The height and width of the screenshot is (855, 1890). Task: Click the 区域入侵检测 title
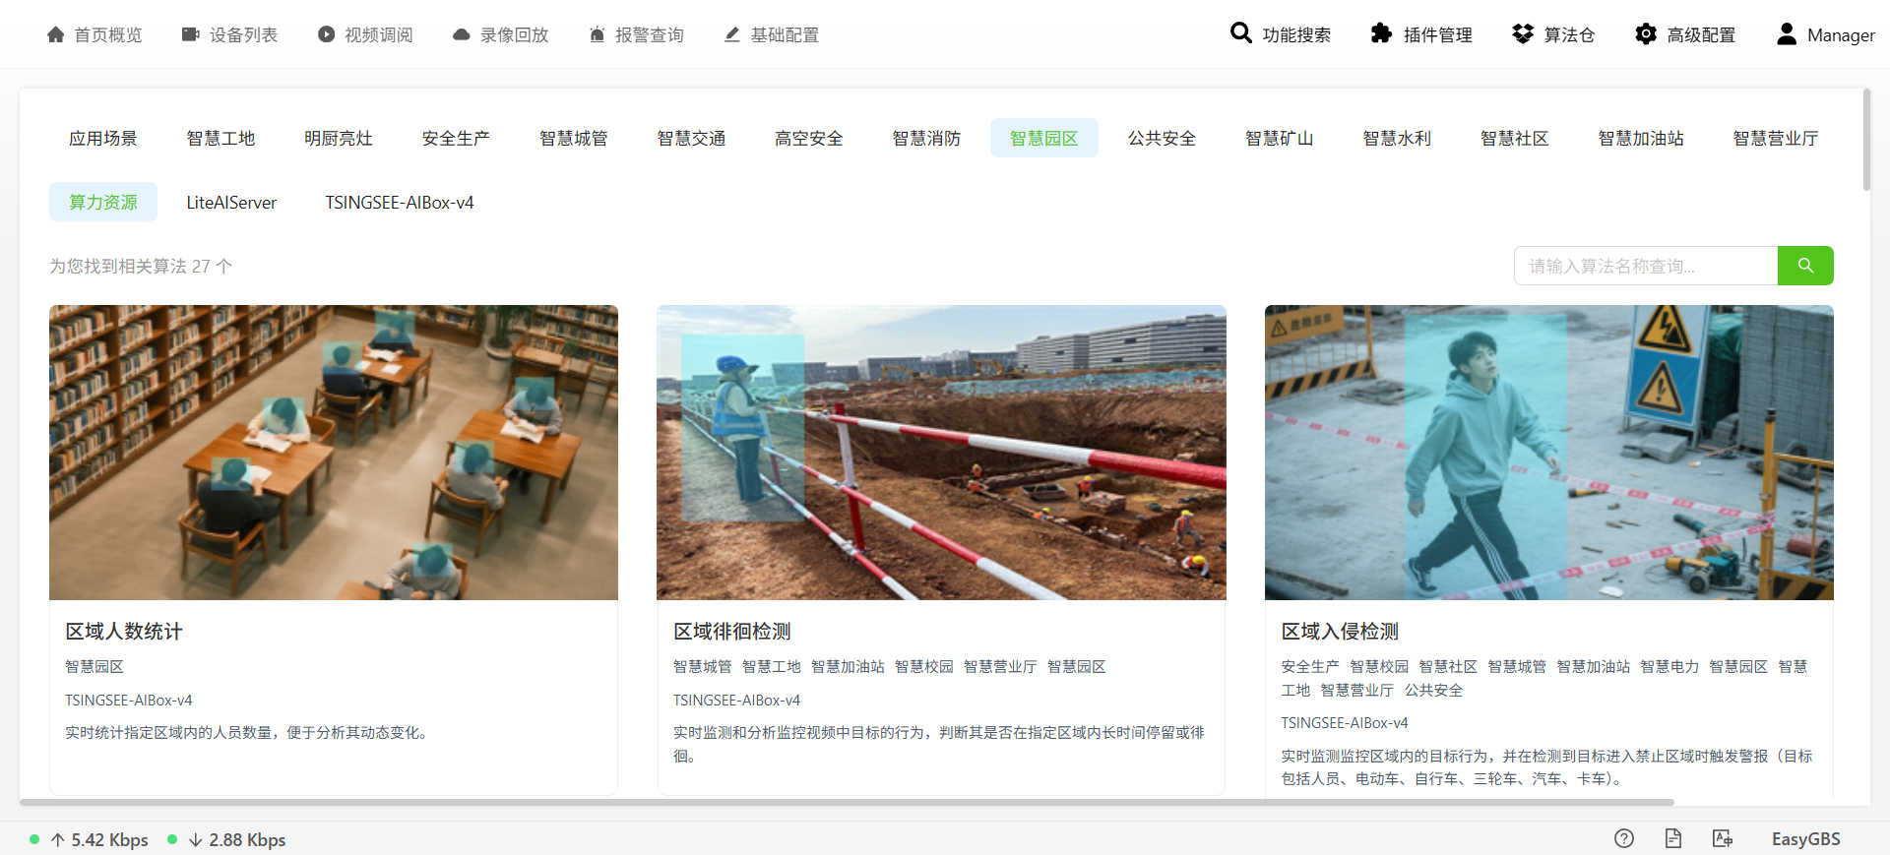1340,632
